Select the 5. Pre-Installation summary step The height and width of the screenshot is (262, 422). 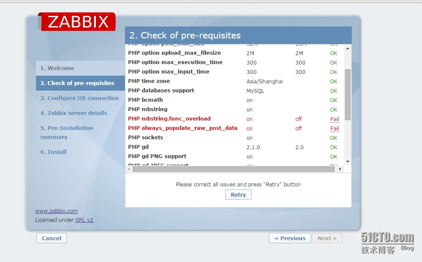point(67,132)
